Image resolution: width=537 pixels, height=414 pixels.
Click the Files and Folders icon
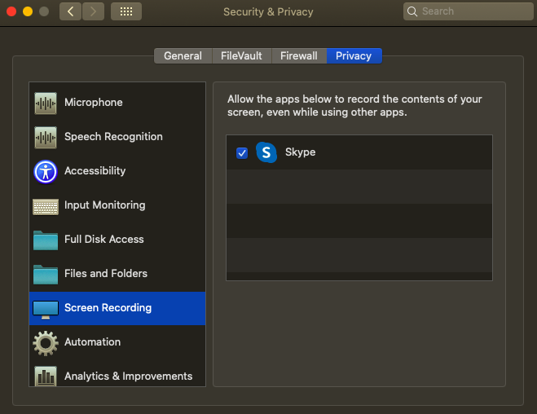pos(46,274)
